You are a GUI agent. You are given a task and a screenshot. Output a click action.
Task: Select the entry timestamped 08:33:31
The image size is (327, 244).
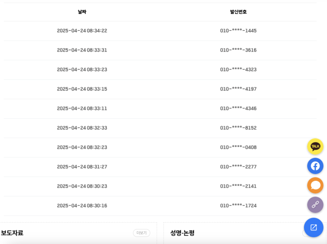click(x=82, y=50)
